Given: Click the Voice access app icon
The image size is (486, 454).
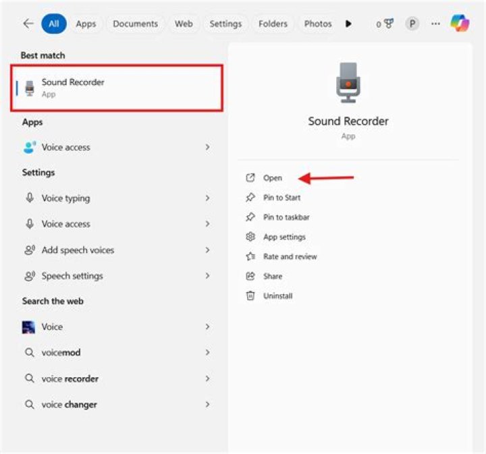Looking at the screenshot, I should click(x=30, y=148).
